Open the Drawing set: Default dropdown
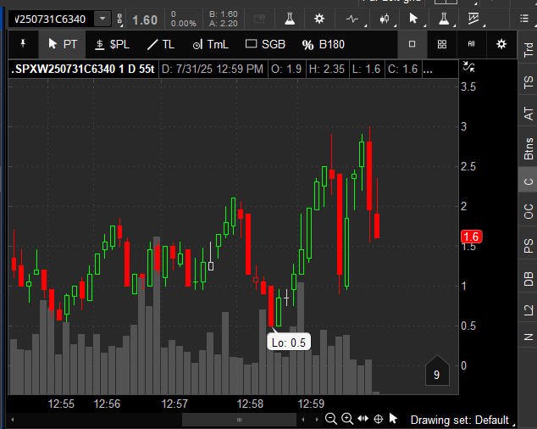Viewport: 537px width, 429px height. pos(462,420)
